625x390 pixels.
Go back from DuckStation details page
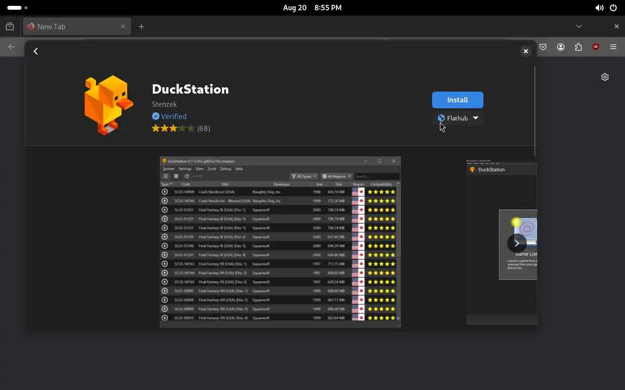click(36, 51)
